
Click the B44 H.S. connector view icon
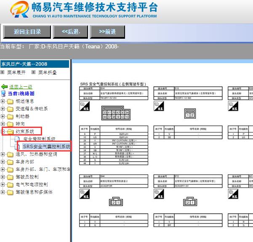[84, 194]
